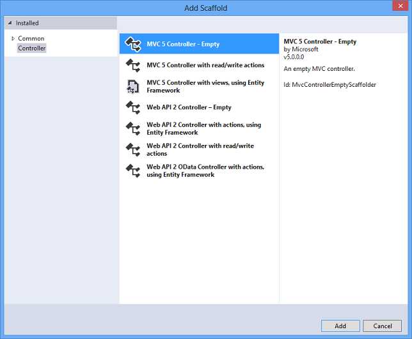Choose MVC 5 Controller with read/write actions
The height and width of the screenshot is (339, 412).
[x=199, y=65]
